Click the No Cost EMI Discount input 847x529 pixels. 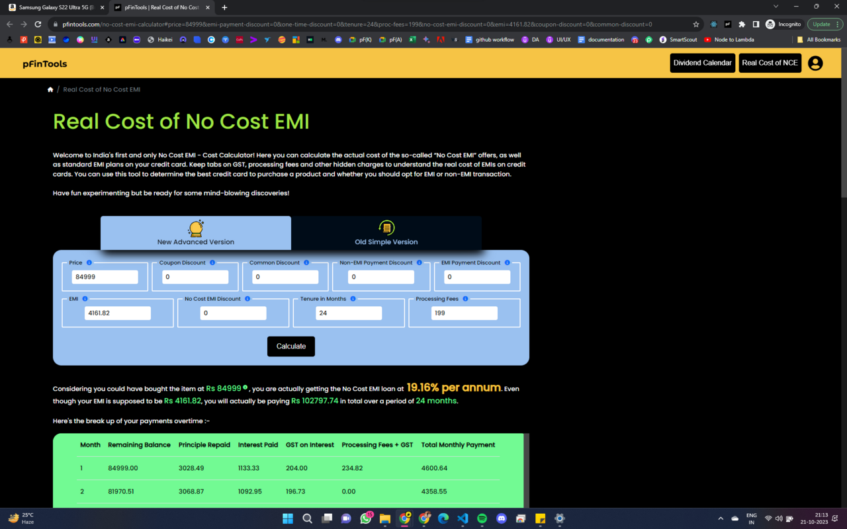[233, 313]
